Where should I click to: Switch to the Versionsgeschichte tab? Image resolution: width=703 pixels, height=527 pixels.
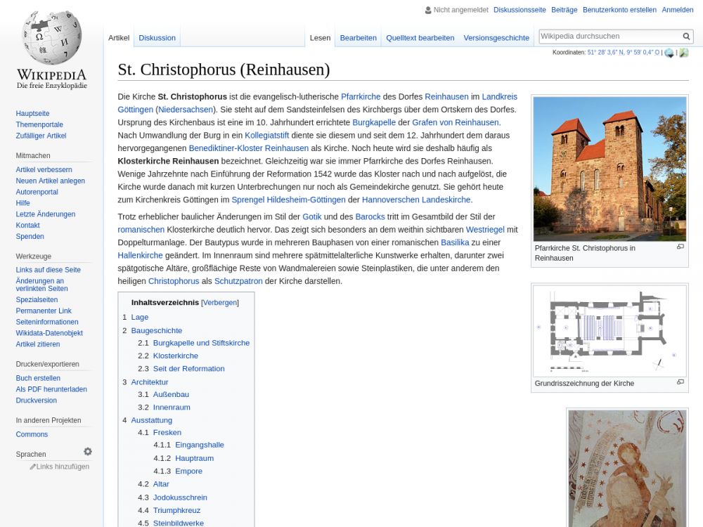[496, 38]
